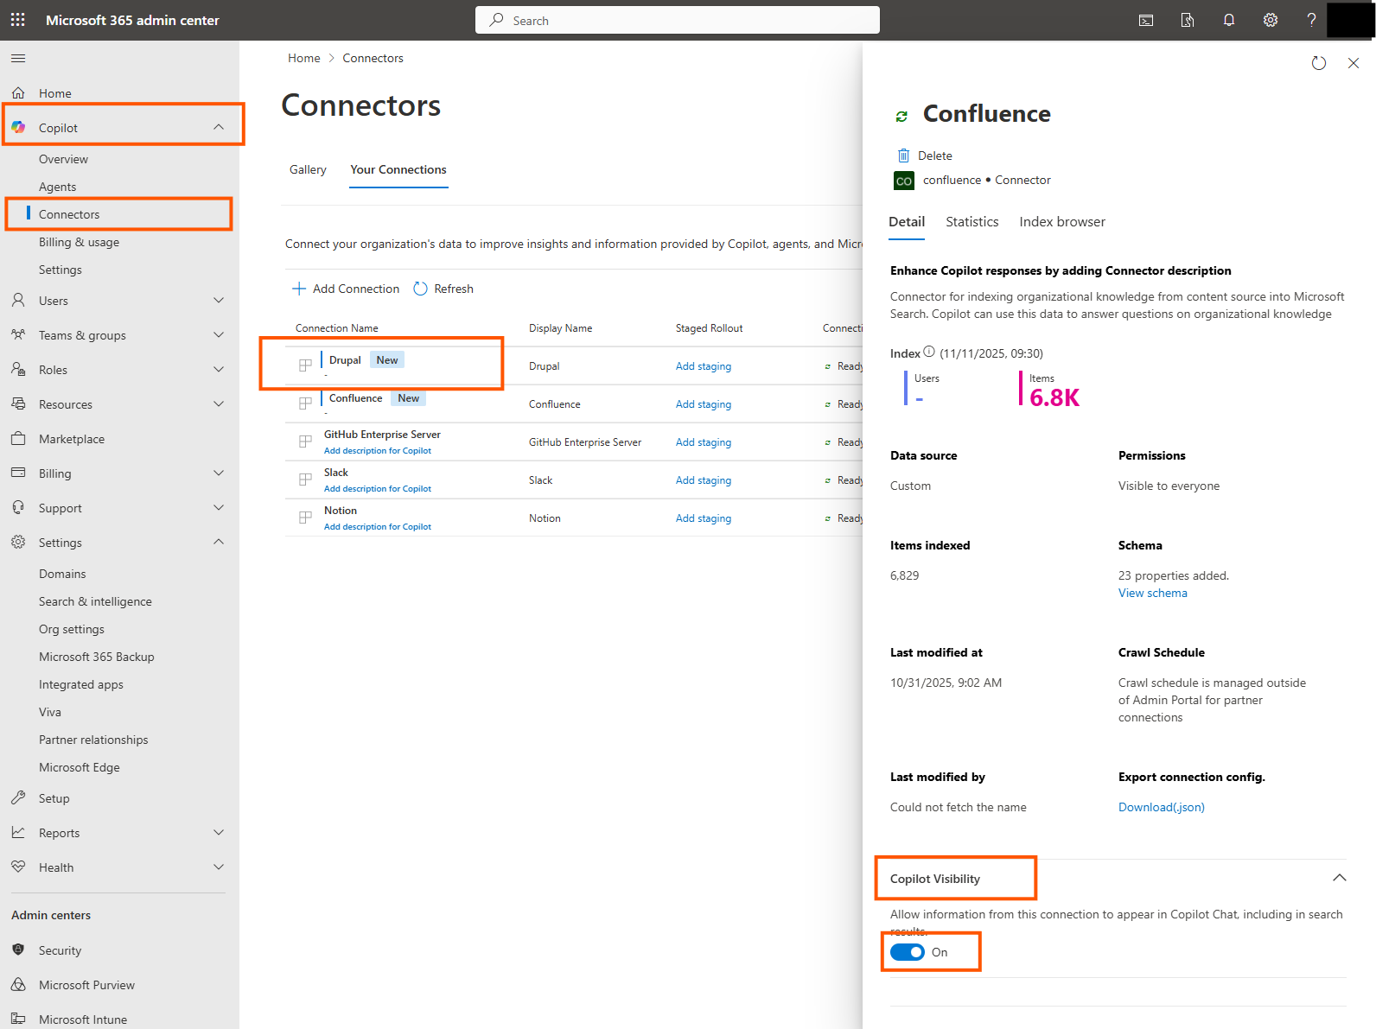Collapse the Copilot Visibility section
Image resolution: width=1376 pixels, height=1029 pixels.
coord(1339,878)
